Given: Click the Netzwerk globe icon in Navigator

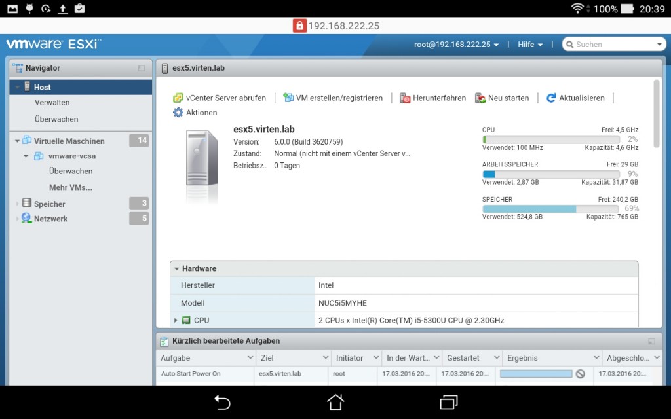Looking at the screenshot, I should (x=26, y=219).
